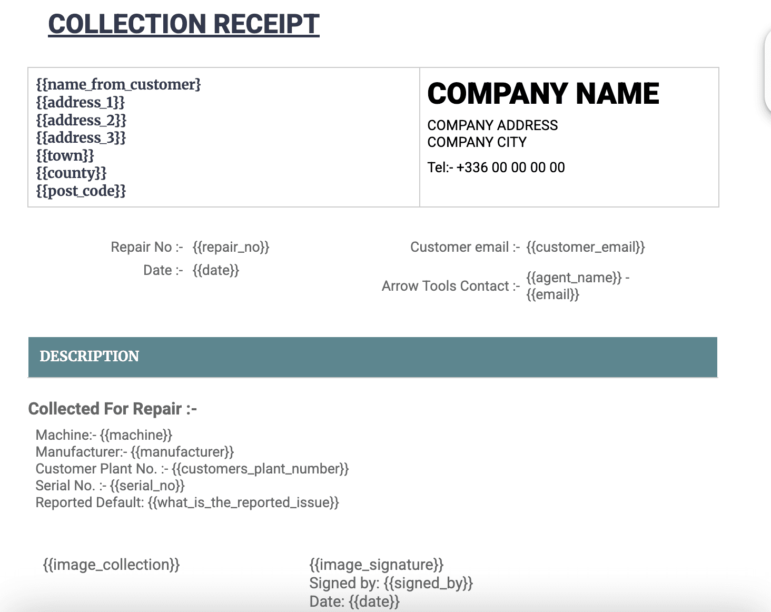
Task: Select the COMPANY ADDRESS line
Action: (493, 125)
